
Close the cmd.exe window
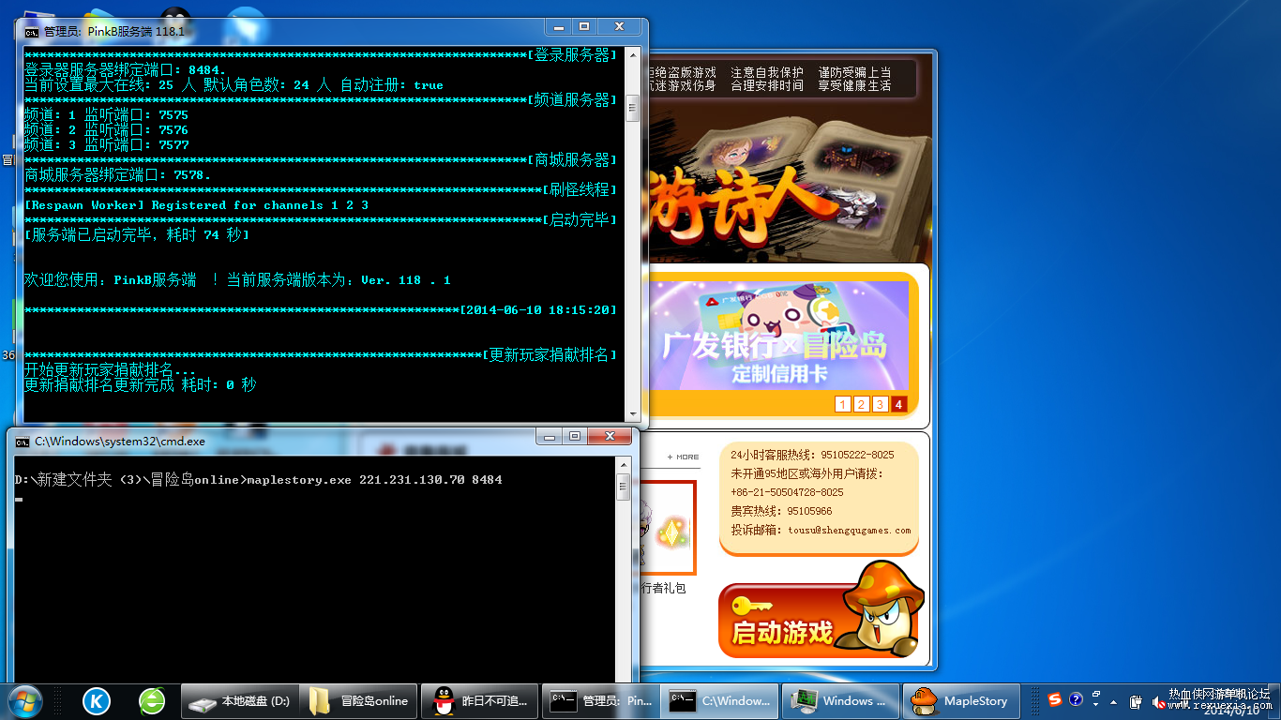(609, 436)
